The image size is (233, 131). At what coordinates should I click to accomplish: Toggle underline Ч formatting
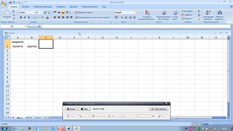pos(29,17)
